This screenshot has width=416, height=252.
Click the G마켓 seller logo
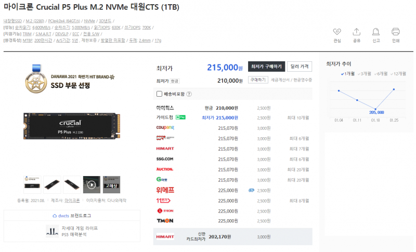162,180
